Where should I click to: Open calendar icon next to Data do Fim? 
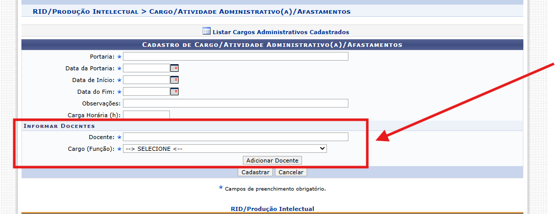(x=174, y=92)
